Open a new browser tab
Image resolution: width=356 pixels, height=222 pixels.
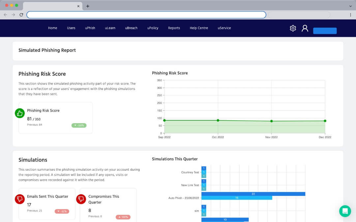click(88, 6)
